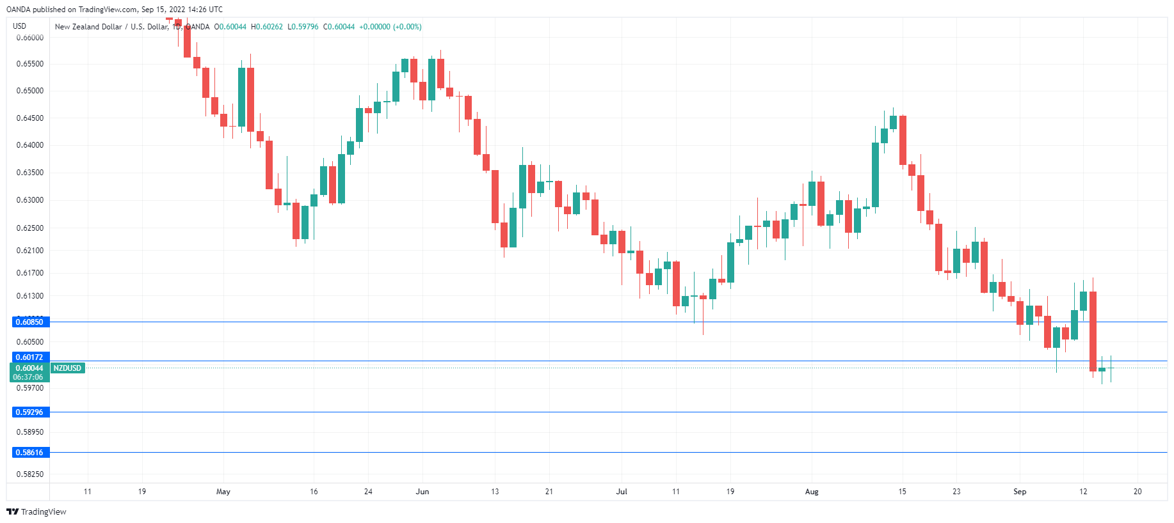1174x523 pixels.
Task: Click the change value +0.00000 (+0.00%)
Action: click(390, 27)
